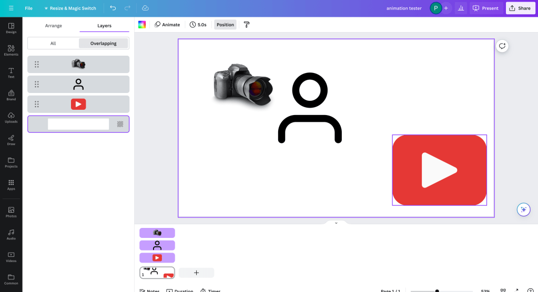
Task: Switch to the Arrange tab
Action: tap(54, 26)
